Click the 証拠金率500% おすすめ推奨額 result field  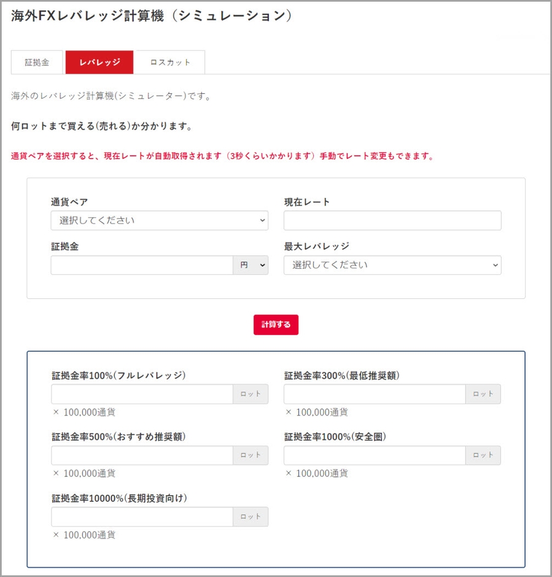tap(142, 455)
